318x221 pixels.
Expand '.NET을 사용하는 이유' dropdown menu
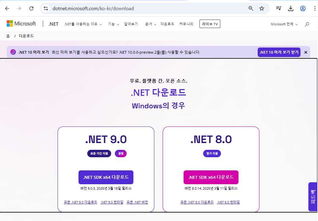pyautogui.click(x=83, y=24)
